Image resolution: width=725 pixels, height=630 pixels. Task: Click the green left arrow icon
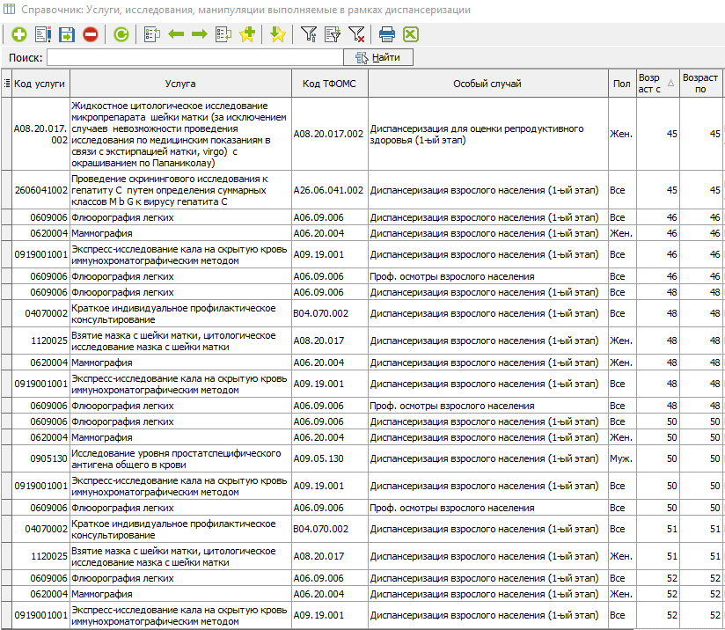(175, 35)
